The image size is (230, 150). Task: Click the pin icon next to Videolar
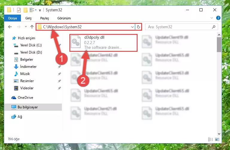coord(59,88)
